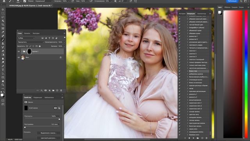
Task: Select the Lasso tool
Action: (3, 17)
